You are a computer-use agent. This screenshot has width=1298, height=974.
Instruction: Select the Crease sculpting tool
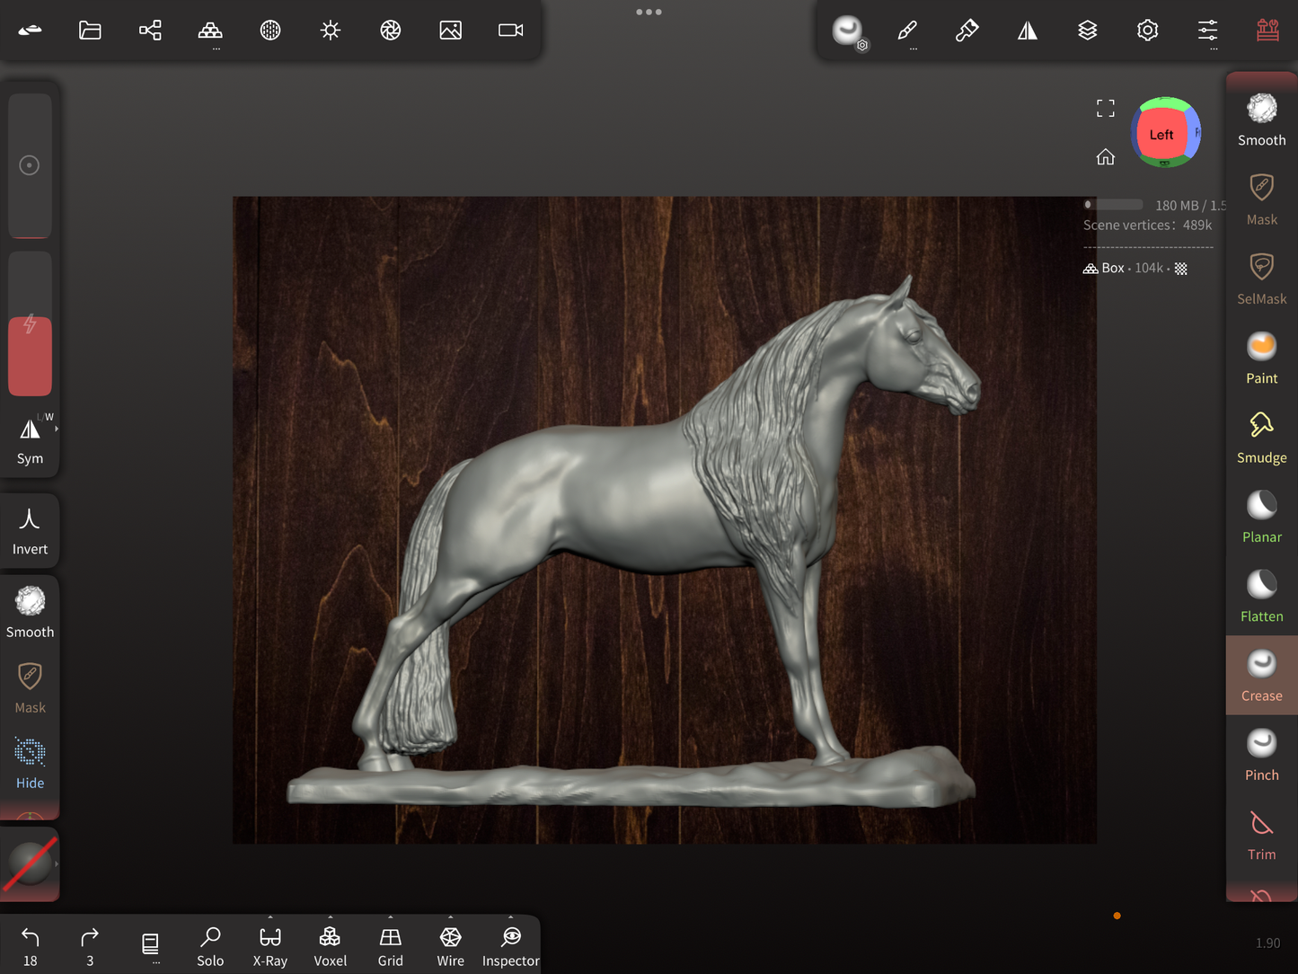1261,675
